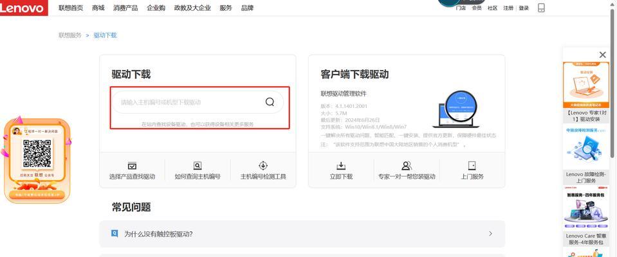Click the 主机编号检测工具 target icon
The image size is (617, 257).
pos(263,165)
